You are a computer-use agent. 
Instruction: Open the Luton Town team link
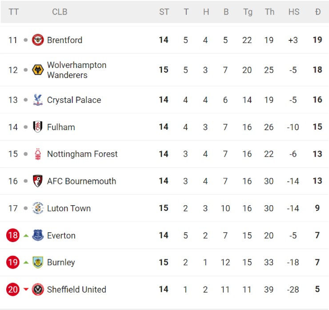68,208
